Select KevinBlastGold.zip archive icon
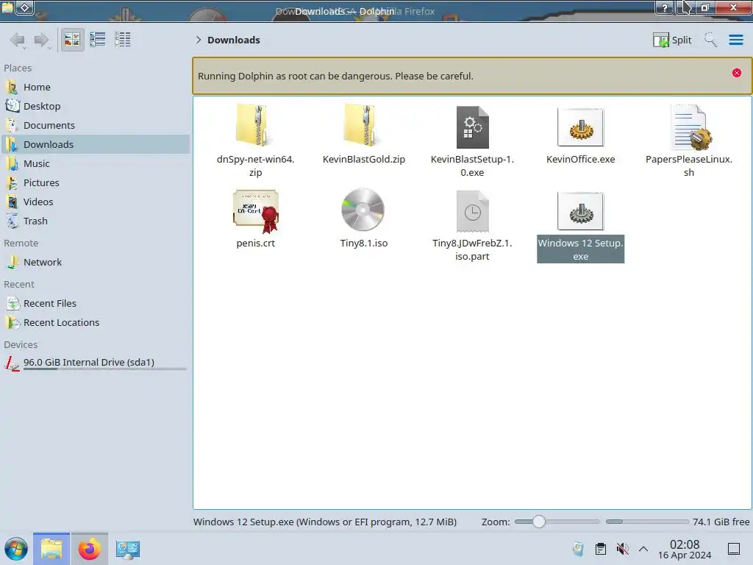 pos(363,126)
